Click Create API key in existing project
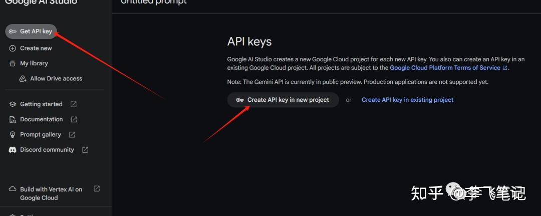This screenshot has height=216, width=541. (x=407, y=100)
